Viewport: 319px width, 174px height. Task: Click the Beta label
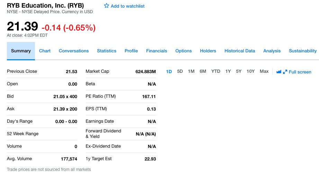[90, 84]
